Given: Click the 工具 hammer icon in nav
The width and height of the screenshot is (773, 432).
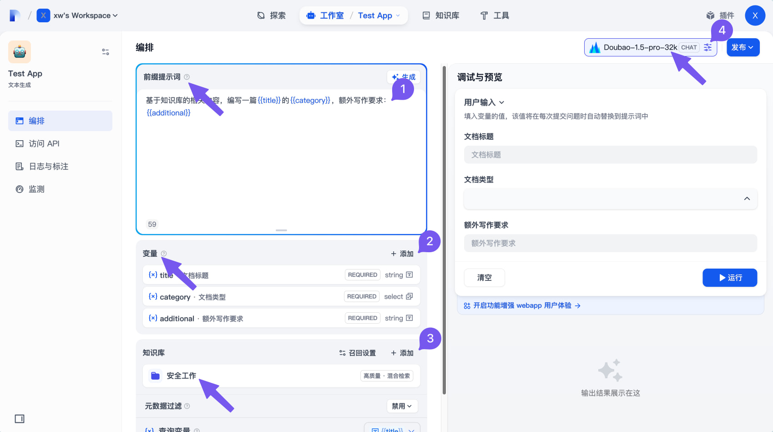Looking at the screenshot, I should click(x=484, y=16).
